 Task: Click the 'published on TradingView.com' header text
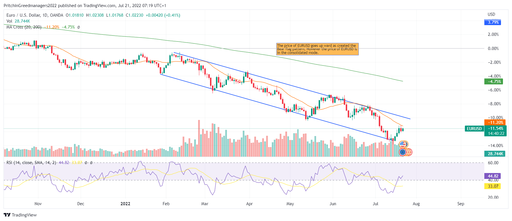pyautogui.click(x=87, y=6)
